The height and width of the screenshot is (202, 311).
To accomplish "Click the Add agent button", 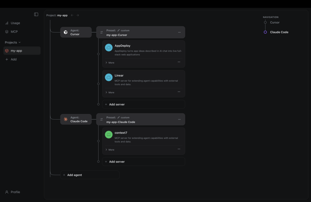I will [x=90, y=175].
